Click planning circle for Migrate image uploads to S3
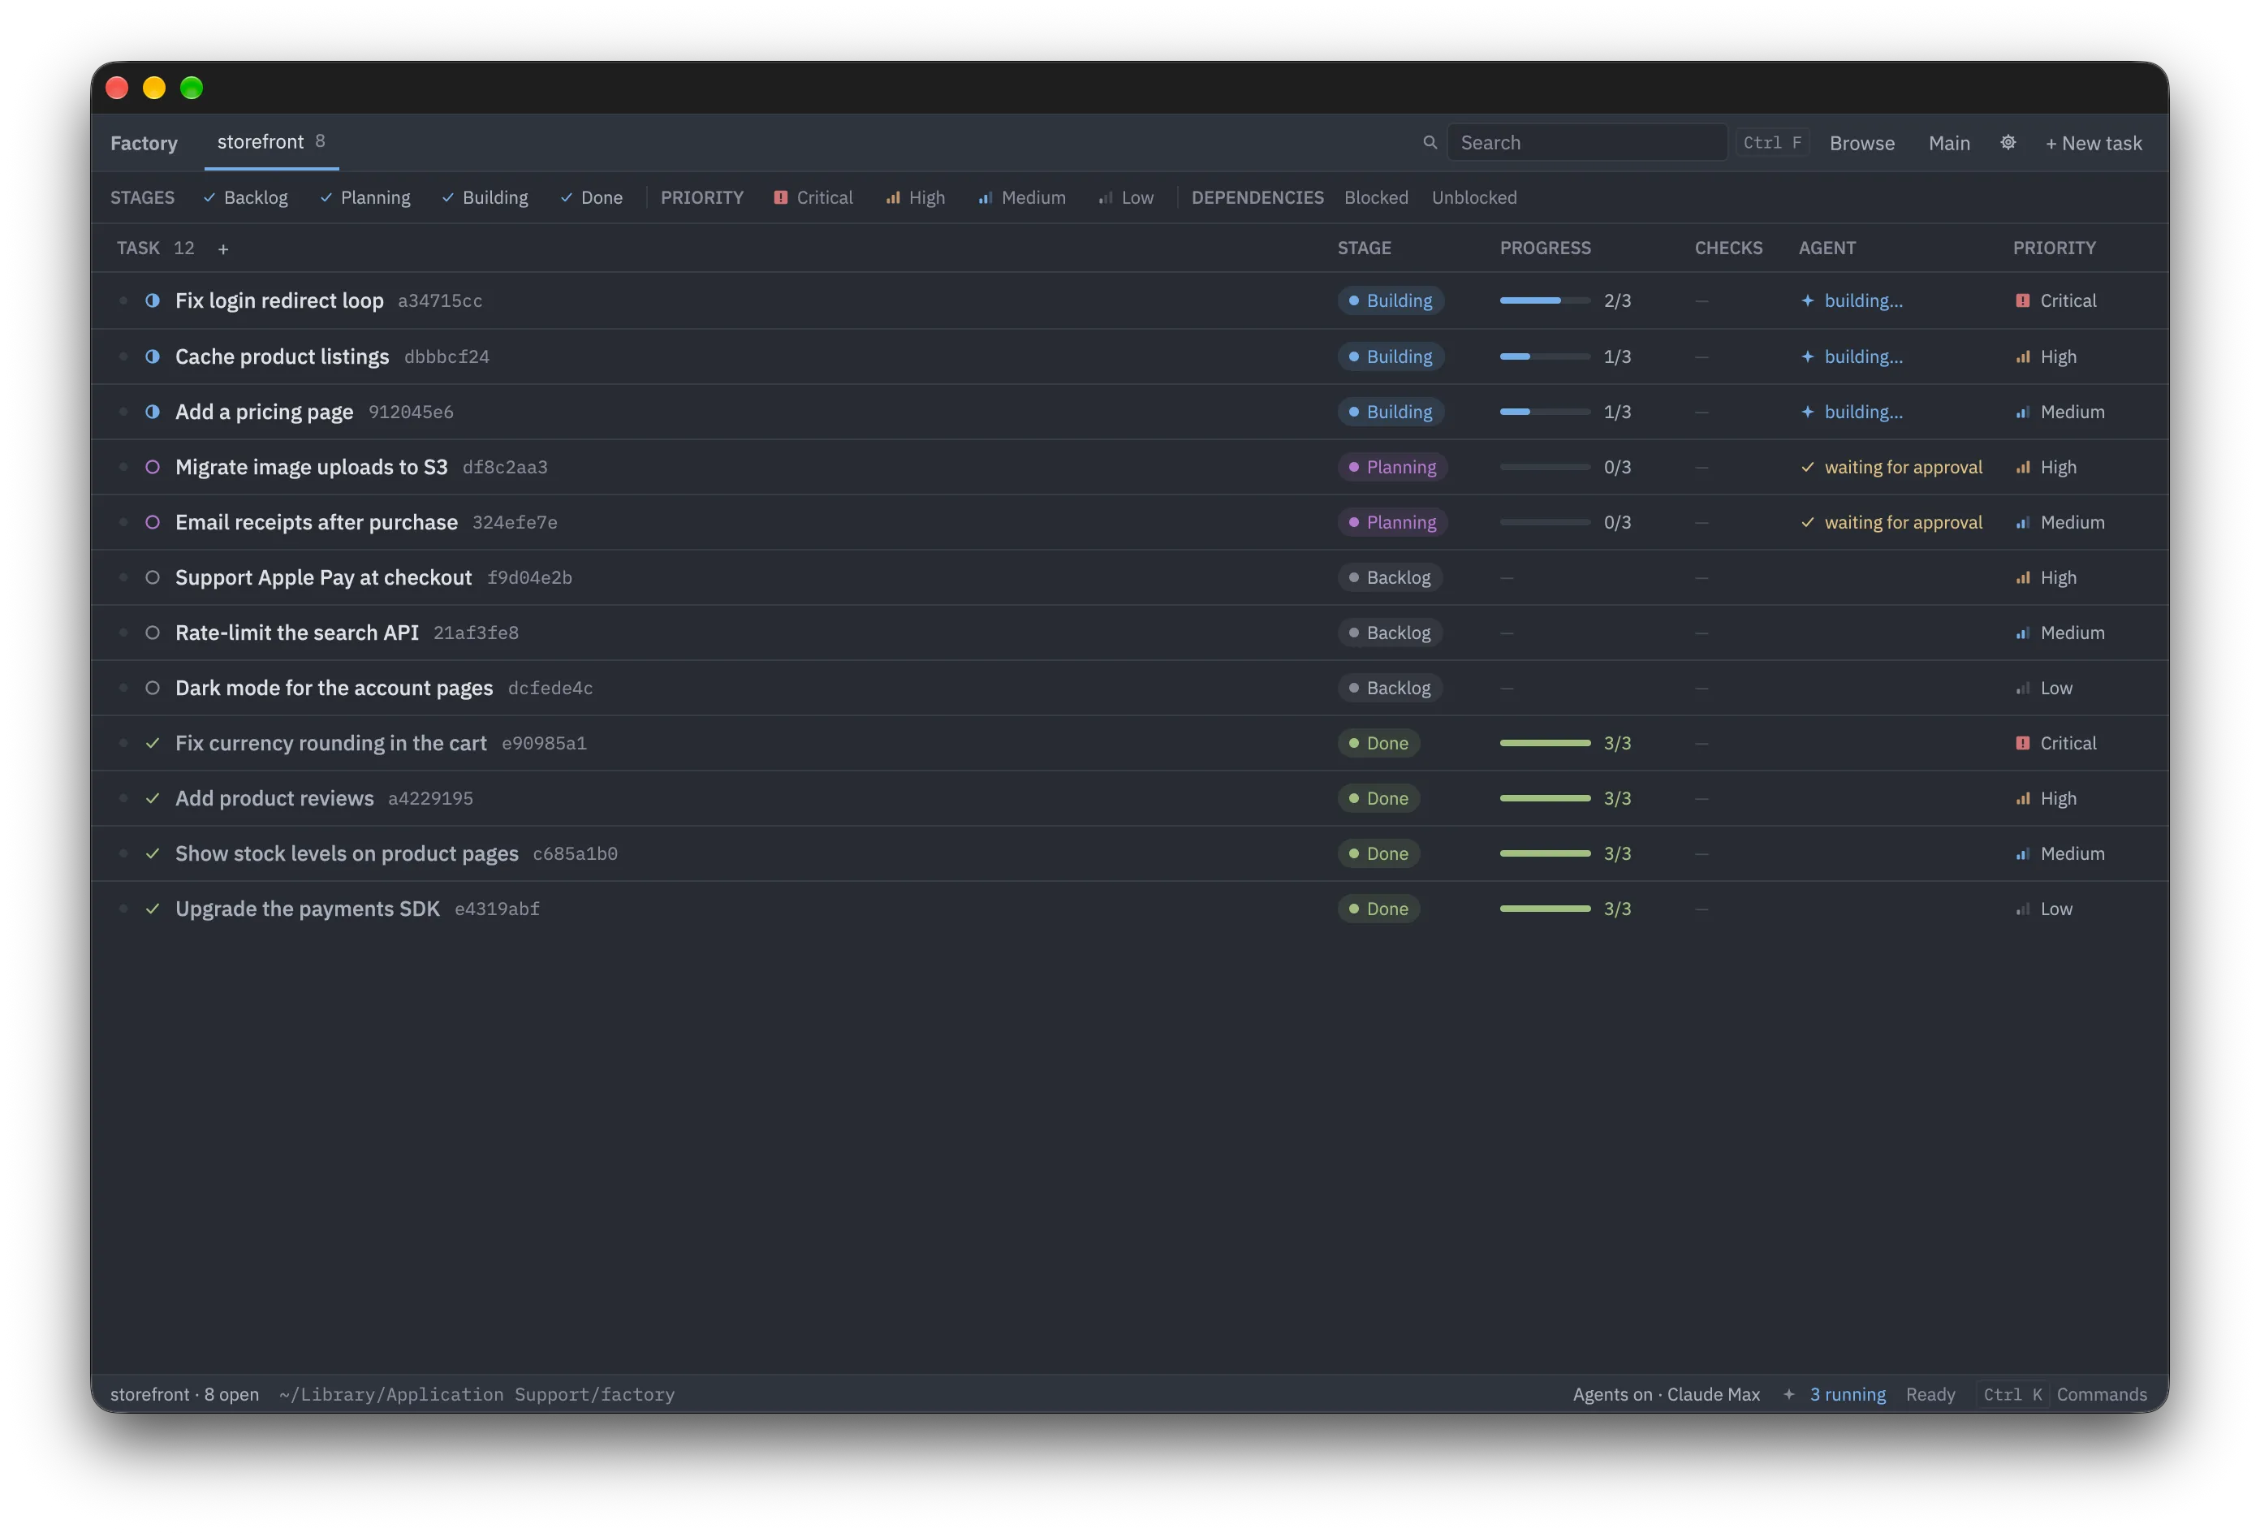The image size is (2260, 1533). (153, 467)
